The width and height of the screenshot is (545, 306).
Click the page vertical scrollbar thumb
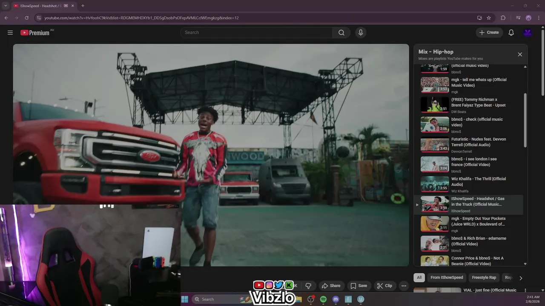[542, 62]
